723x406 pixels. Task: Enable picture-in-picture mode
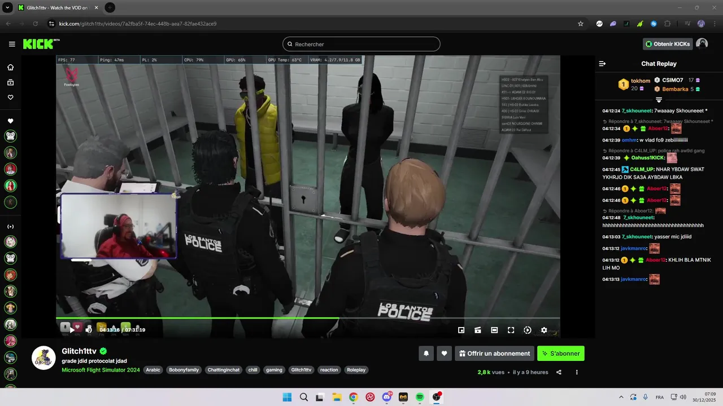(461, 330)
